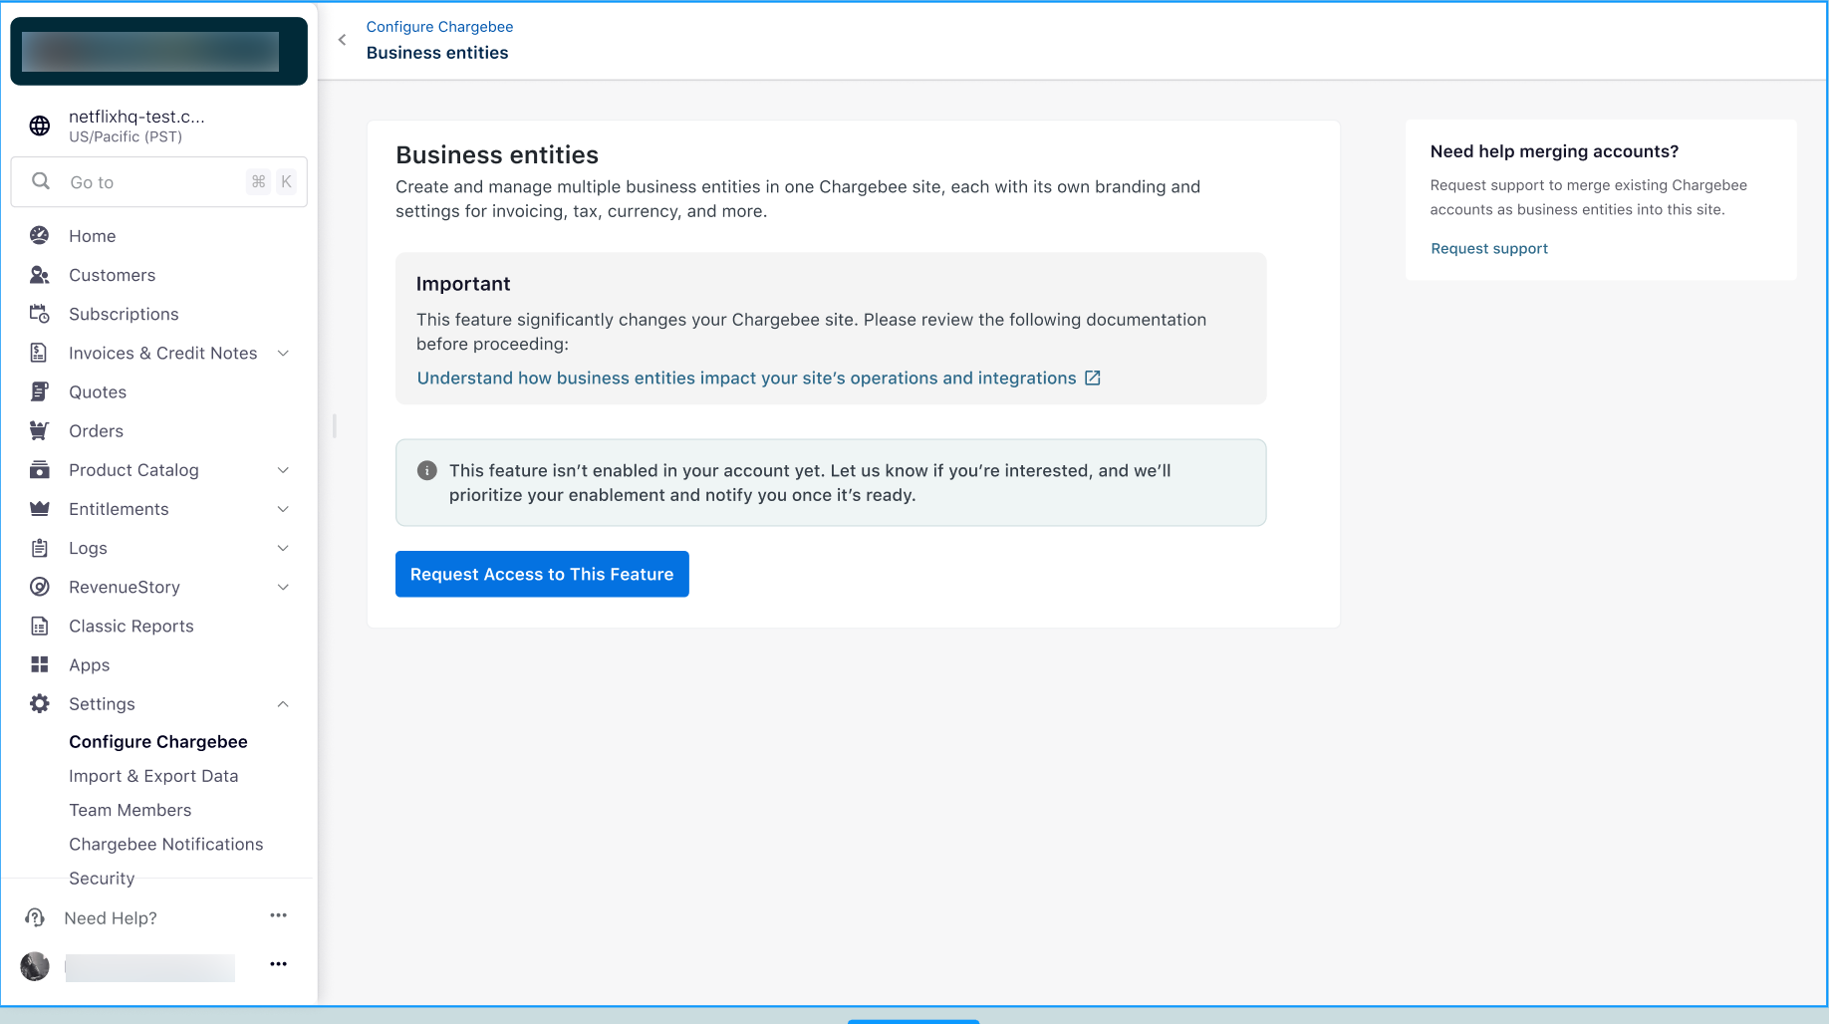Click the sidebar resize handle

click(x=335, y=426)
